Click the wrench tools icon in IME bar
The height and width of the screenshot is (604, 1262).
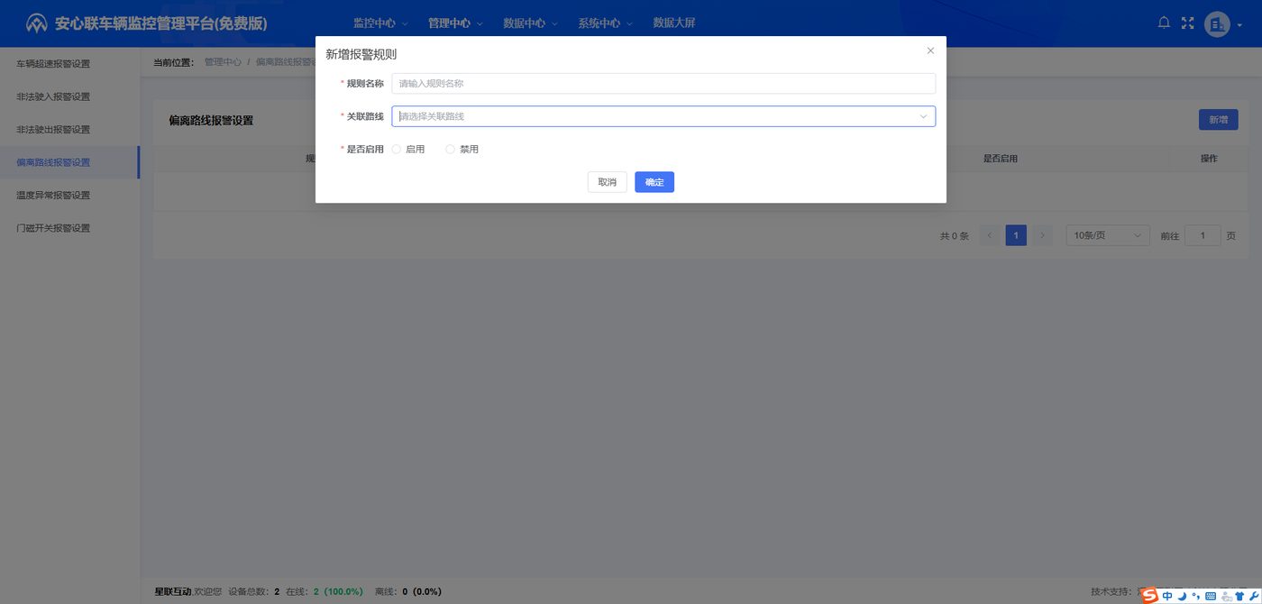(x=1254, y=596)
